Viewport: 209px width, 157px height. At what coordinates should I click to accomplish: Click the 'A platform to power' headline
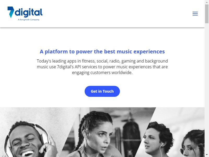pyautogui.click(x=102, y=52)
